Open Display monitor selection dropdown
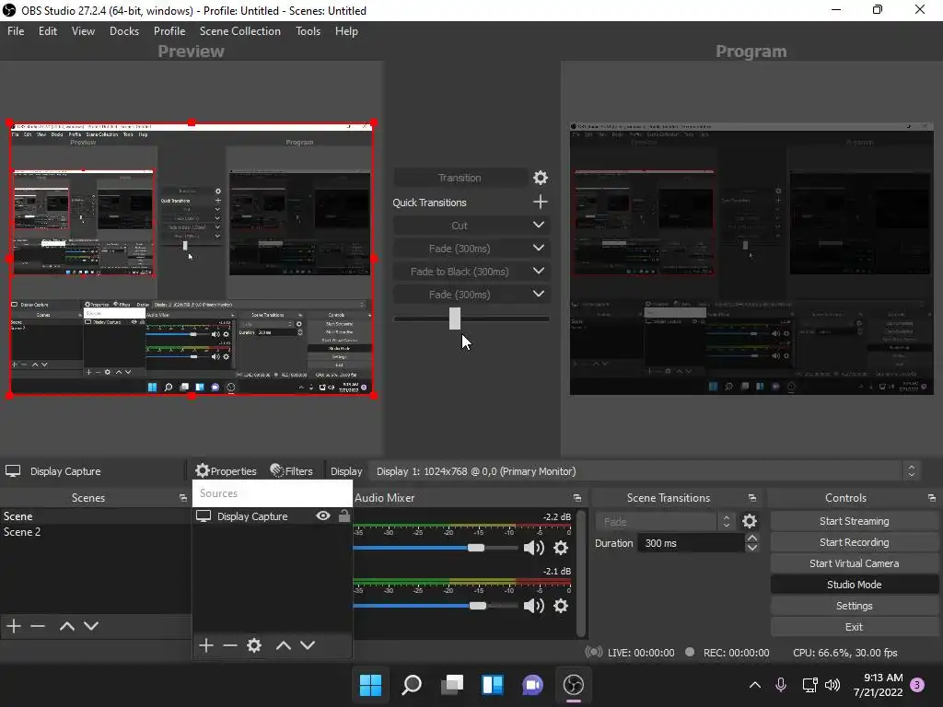This screenshot has width=943, height=707. point(645,471)
